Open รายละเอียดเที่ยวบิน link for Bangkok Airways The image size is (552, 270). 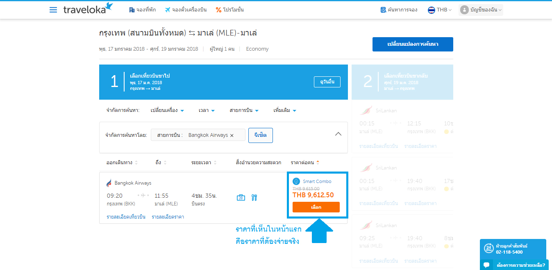coord(126,217)
